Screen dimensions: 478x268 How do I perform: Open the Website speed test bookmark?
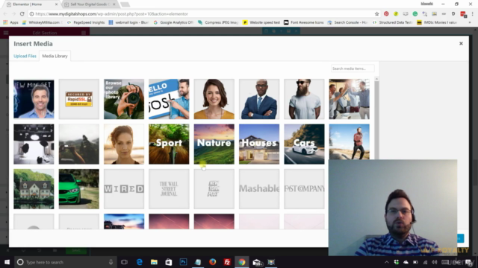(x=261, y=22)
